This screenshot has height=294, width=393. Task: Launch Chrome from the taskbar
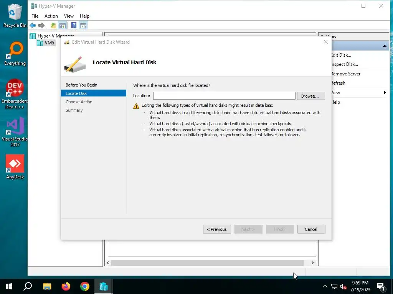coord(85,286)
